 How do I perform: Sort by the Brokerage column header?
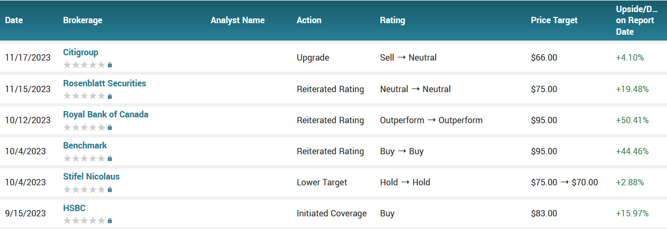click(x=82, y=20)
